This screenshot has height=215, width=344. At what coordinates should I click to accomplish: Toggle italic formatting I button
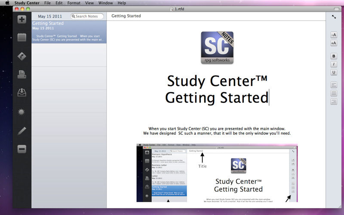(334, 64)
